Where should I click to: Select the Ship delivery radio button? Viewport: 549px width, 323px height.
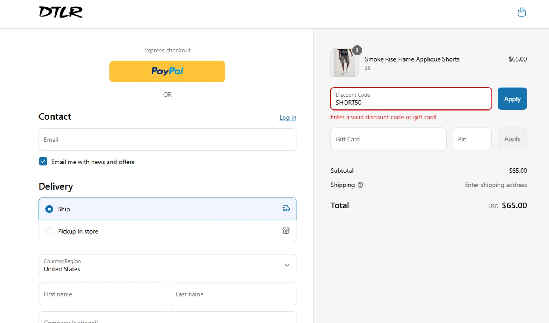tap(49, 209)
